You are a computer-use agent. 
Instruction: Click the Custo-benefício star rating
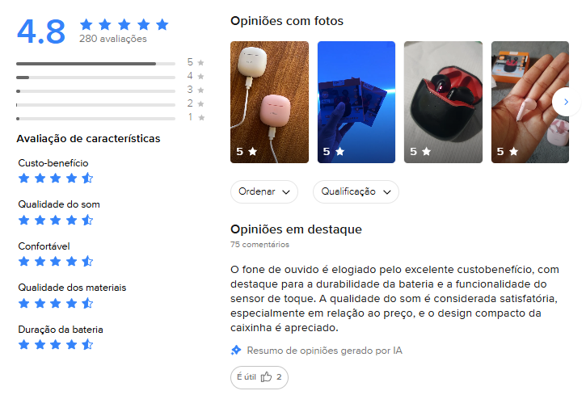click(x=56, y=178)
